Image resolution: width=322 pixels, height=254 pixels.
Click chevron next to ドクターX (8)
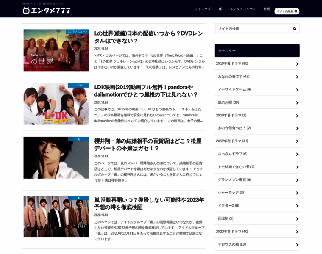pyautogui.click(x=297, y=206)
